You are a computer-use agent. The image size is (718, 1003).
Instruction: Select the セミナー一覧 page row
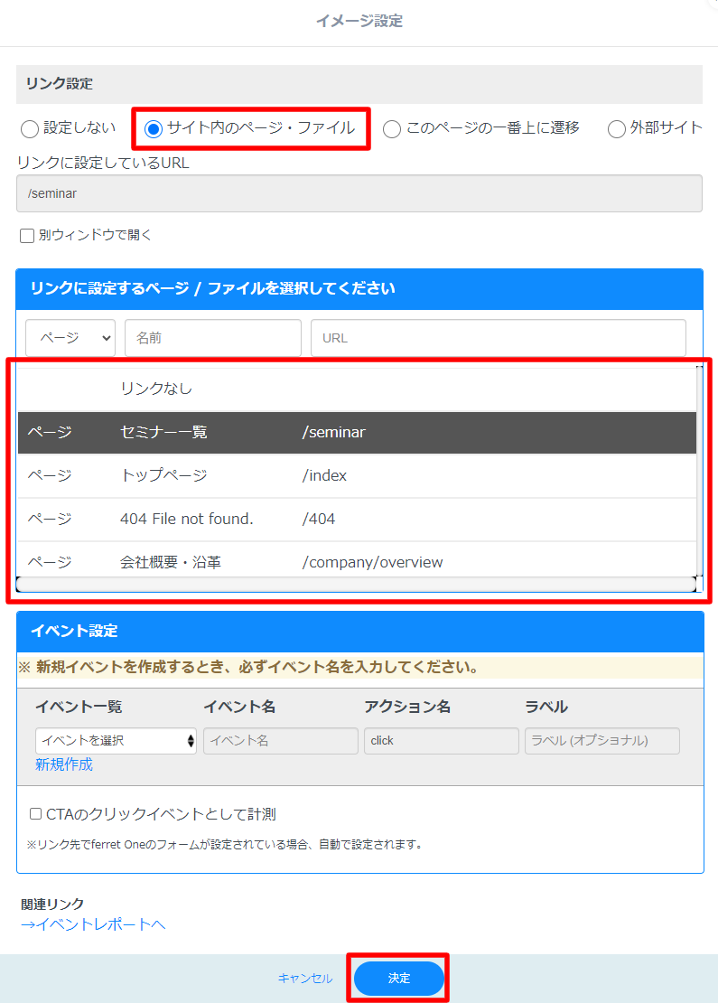(357, 433)
